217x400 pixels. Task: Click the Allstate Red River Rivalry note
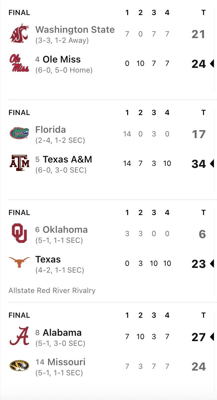click(x=52, y=290)
